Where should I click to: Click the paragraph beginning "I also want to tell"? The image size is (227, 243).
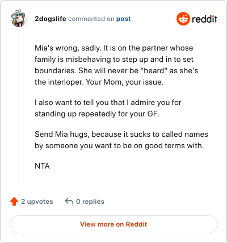click(x=108, y=108)
